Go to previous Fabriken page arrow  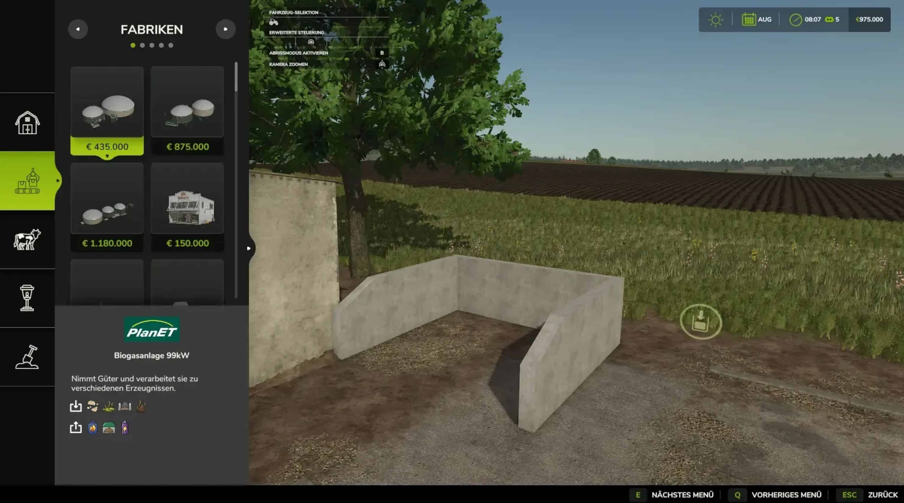click(78, 29)
